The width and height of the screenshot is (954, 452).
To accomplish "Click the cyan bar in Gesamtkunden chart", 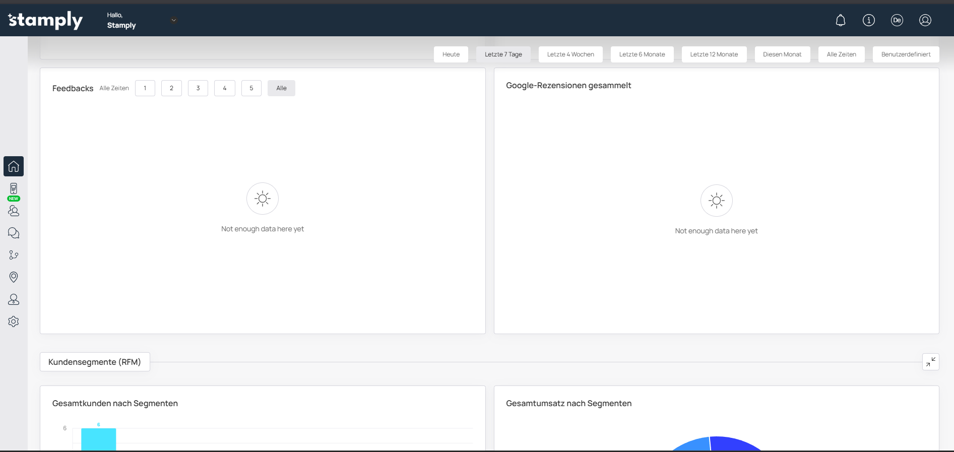I will click(x=99, y=439).
